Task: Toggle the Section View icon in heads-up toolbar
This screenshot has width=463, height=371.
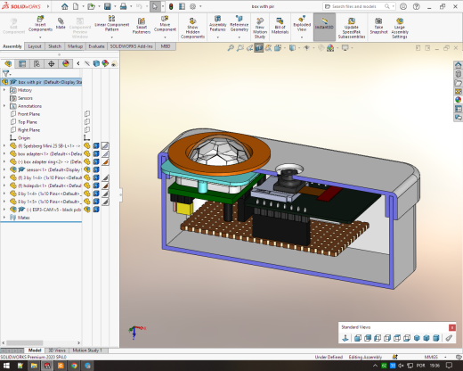Action: [259, 48]
